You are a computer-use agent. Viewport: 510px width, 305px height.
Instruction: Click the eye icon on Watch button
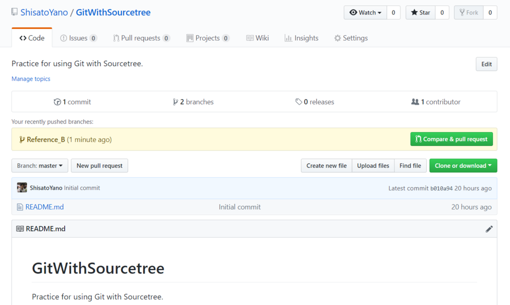353,12
